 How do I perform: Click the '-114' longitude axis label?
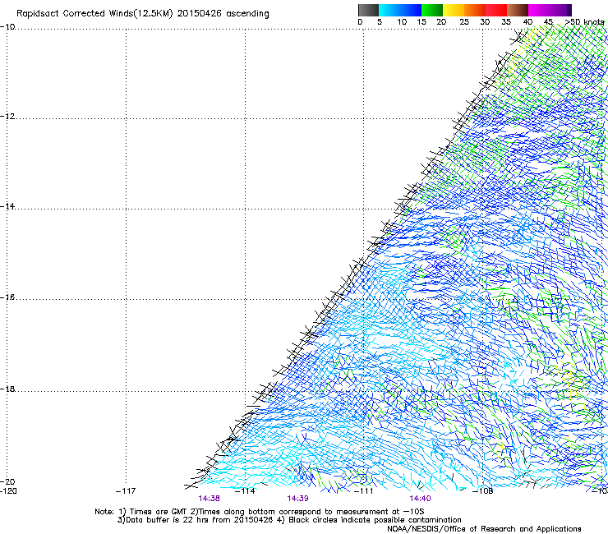245,491
